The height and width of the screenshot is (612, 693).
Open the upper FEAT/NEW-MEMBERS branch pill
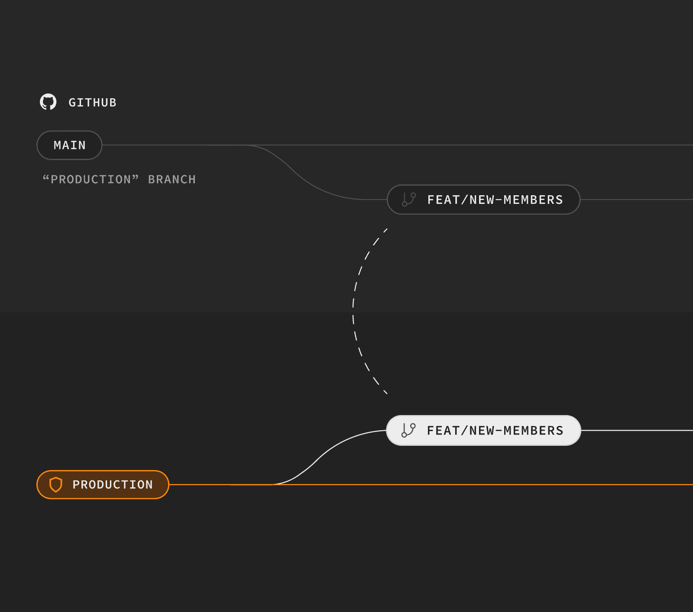click(x=483, y=200)
